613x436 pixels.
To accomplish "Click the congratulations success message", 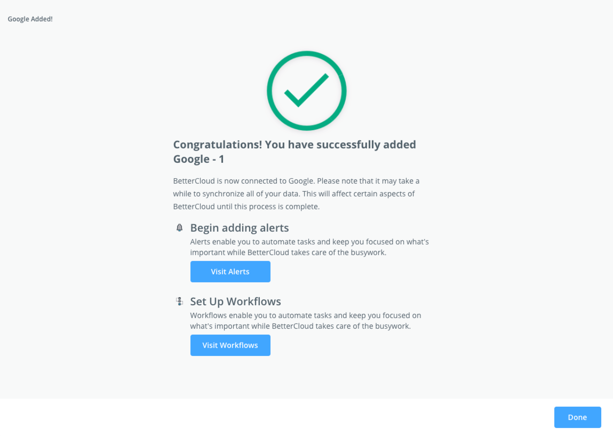I will (294, 151).
